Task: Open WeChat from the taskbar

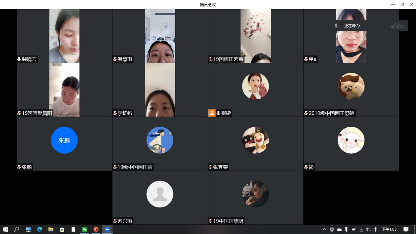Action: [85, 229]
